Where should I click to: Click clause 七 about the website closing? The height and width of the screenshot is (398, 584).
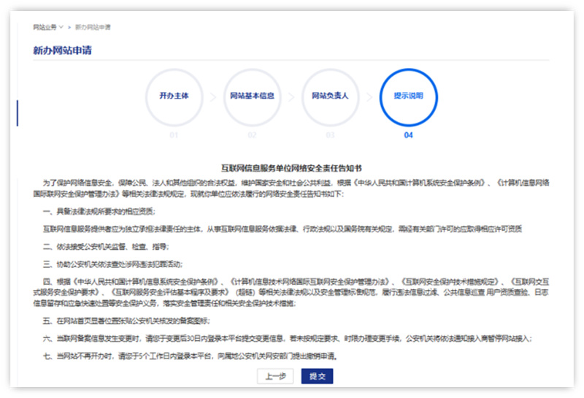tap(190, 356)
